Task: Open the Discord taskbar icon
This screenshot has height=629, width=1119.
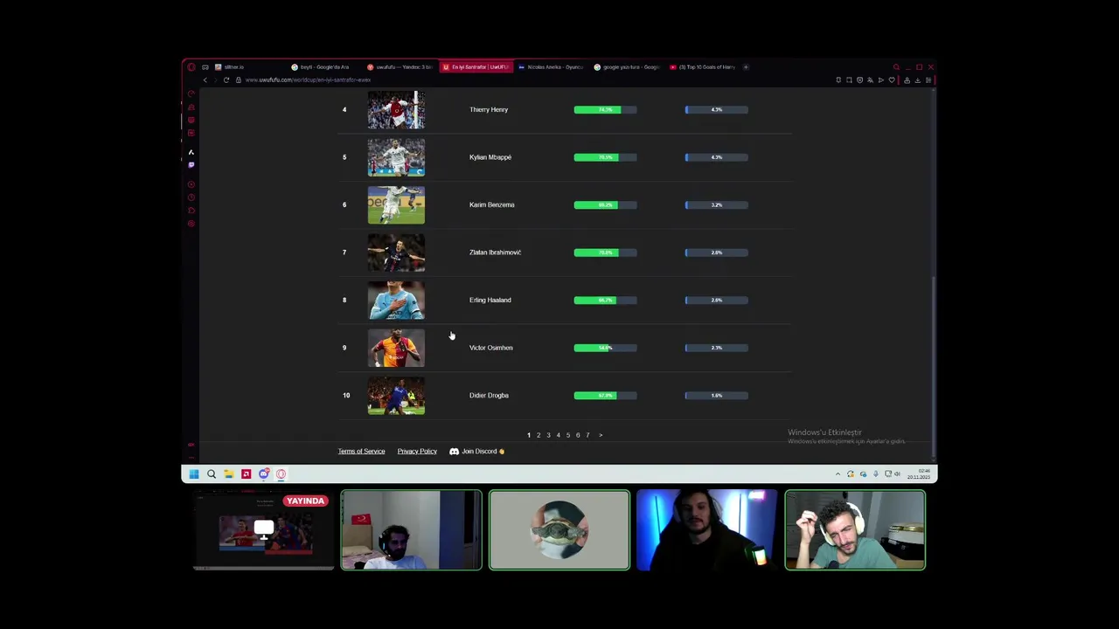Action: coord(264,473)
